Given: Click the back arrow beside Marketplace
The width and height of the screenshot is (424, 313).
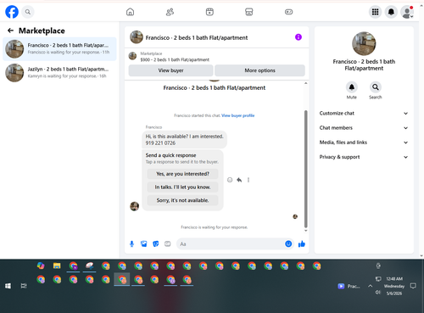Looking at the screenshot, I should pos(10,31).
